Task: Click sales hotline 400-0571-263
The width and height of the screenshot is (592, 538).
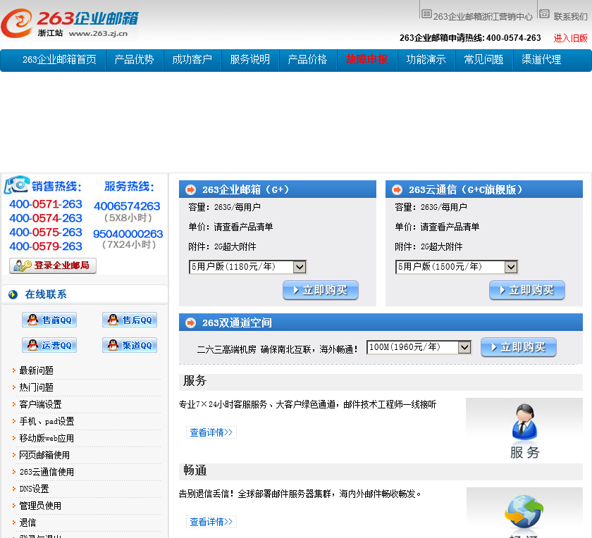Action: pos(46,204)
